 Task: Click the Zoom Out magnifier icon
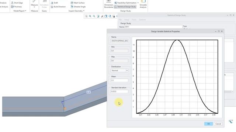94,16
